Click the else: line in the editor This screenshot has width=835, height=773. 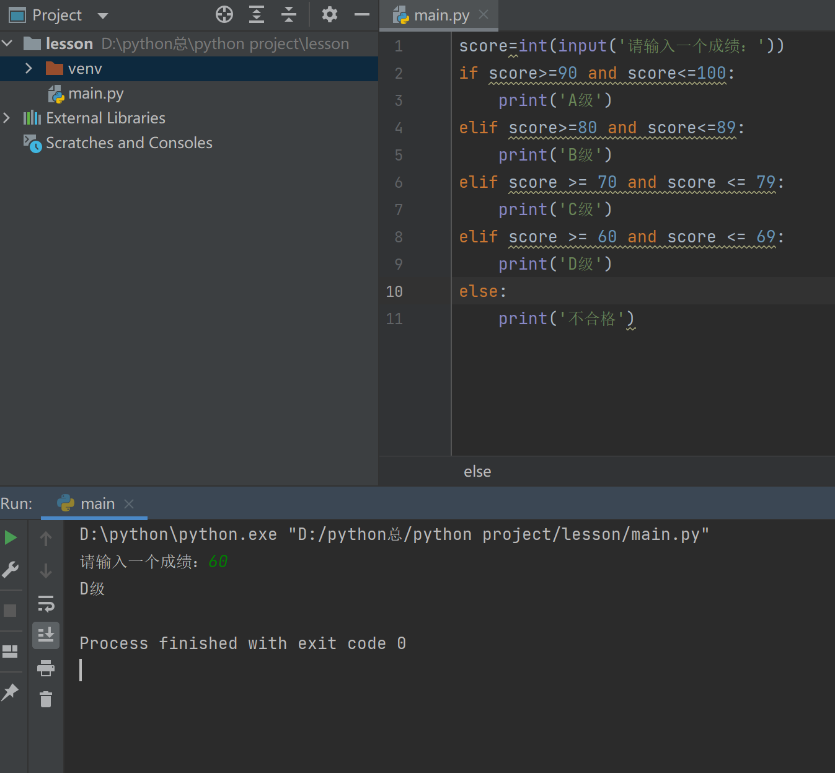483,291
